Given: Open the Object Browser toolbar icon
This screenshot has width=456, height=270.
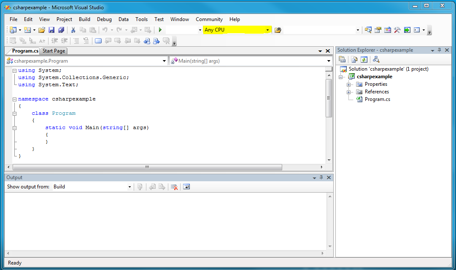Looking at the screenshot, I should 388,30.
